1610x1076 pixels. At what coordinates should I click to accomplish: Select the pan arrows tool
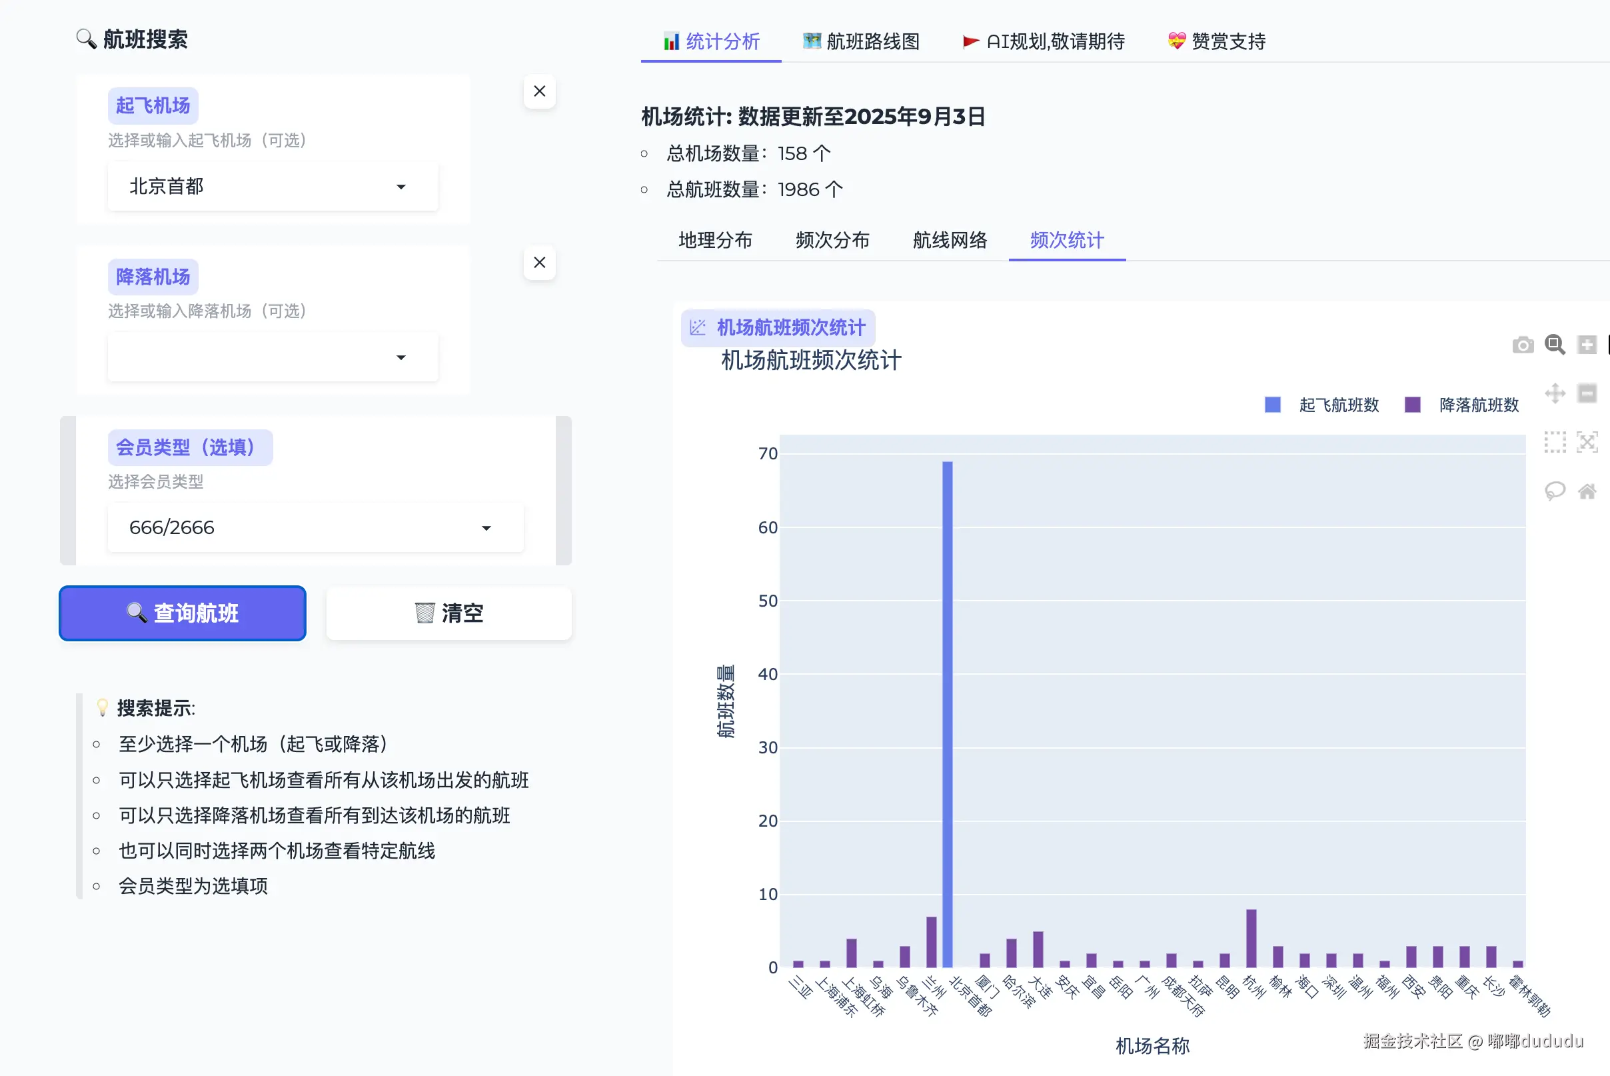coord(1555,393)
